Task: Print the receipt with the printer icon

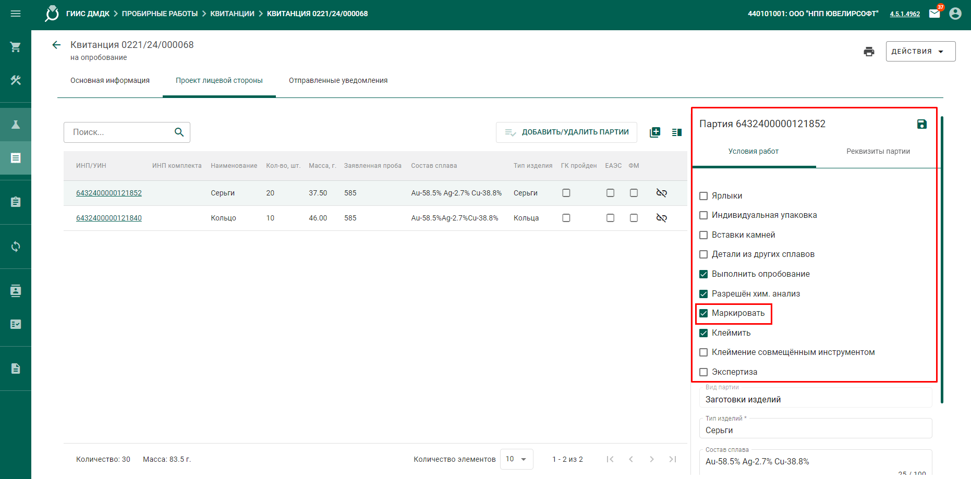Action: [x=869, y=52]
